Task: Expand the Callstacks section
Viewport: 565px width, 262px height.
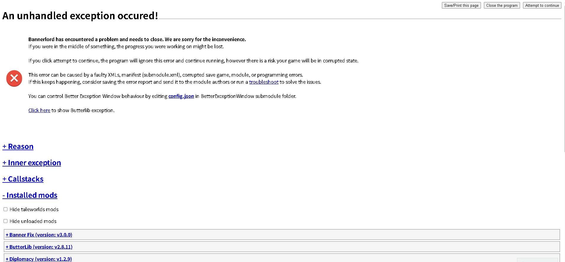Action: [x=23, y=179]
